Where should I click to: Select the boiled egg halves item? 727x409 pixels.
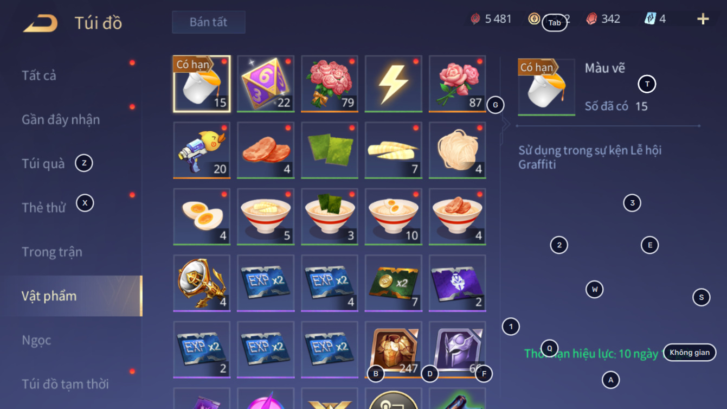pyautogui.click(x=202, y=217)
